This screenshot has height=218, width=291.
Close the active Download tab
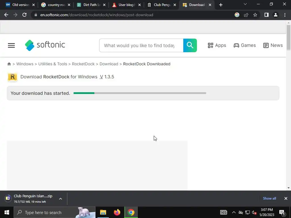pos(210,5)
